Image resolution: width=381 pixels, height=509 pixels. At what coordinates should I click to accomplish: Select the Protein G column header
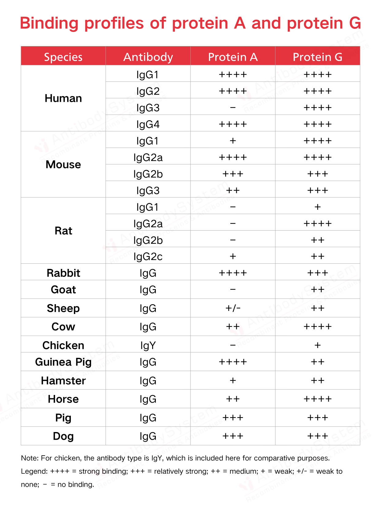317,57
